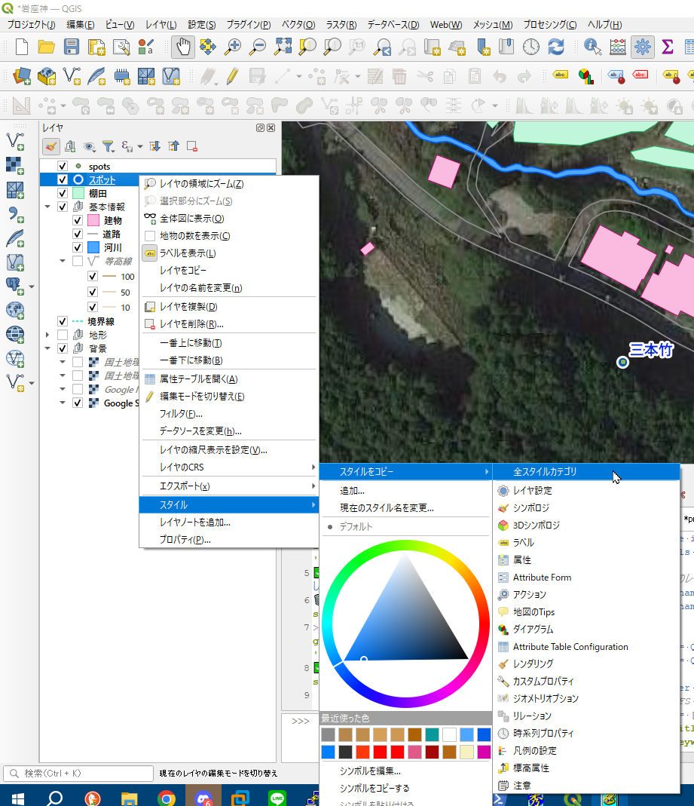Click the filter legend funnel icon
Image resolution: width=694 pixels, height=806 pixels.
click(108, 146)
